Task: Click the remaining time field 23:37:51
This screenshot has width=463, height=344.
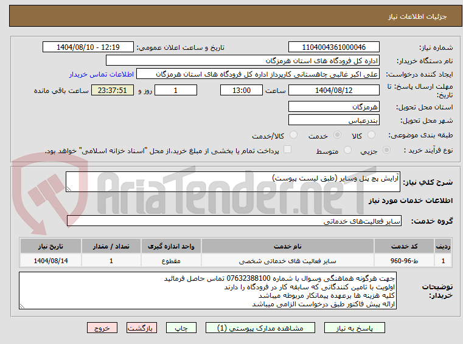Action: (113, 90)
